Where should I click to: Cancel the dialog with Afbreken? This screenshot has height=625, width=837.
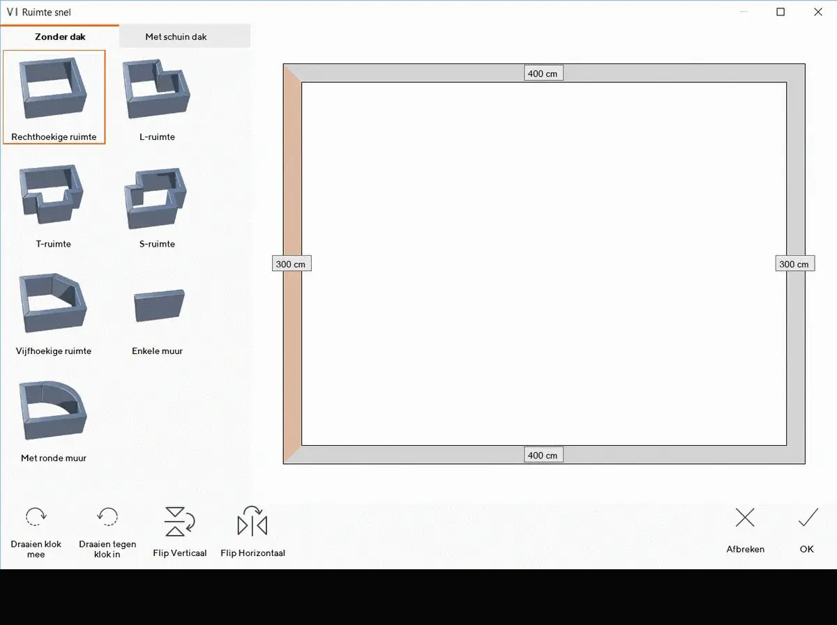745,531
